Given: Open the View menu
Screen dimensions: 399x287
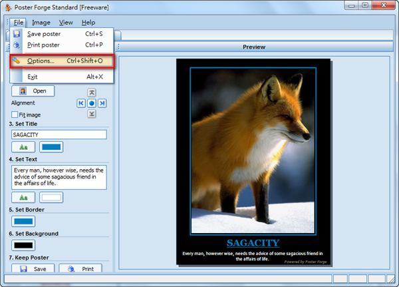Looking at the screenshot, I should pyautogui.click(x=66, y=23).
